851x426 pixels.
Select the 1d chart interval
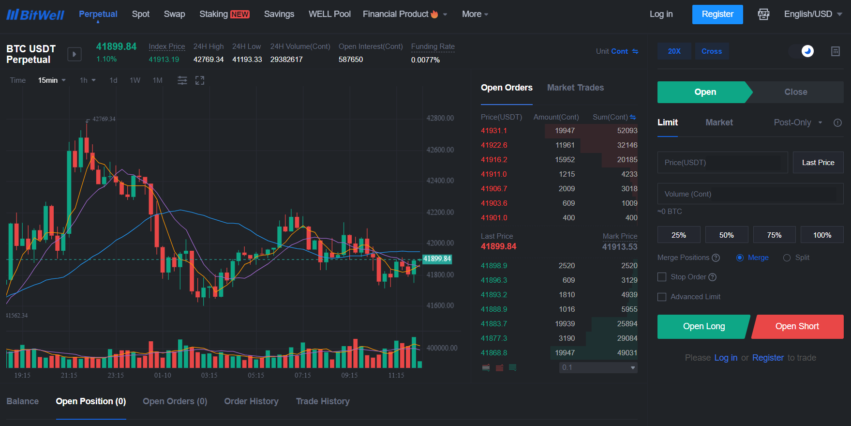[113, 80]
